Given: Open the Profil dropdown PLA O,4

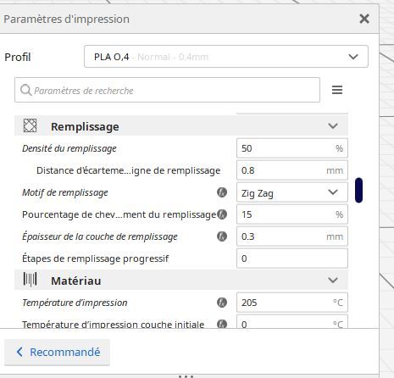Looking at the screenshot, I should 226,57.
